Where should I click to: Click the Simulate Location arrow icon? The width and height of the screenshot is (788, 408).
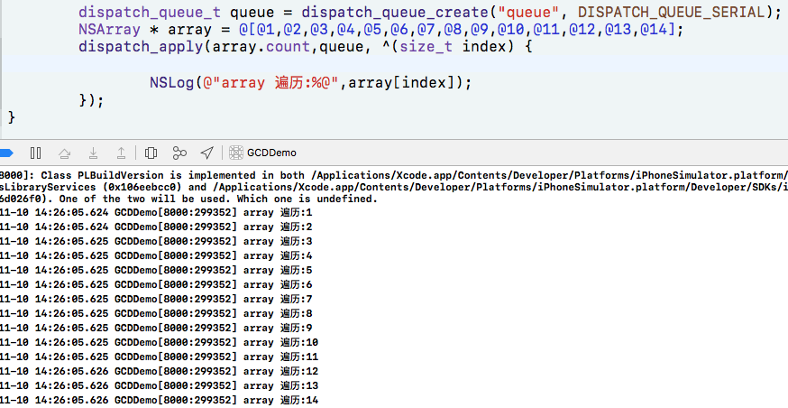click(x=207, y=153)
